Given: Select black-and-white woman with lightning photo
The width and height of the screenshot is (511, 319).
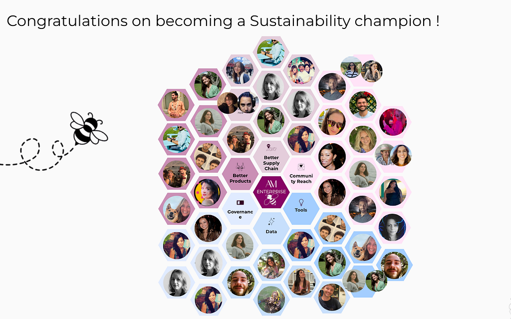Looking at the screenshot, I should click(392, 227).
